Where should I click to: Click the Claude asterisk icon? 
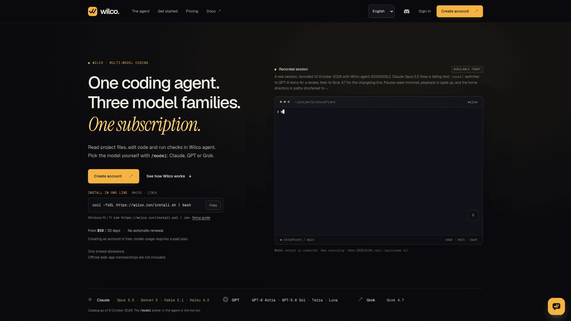(90, 300)
